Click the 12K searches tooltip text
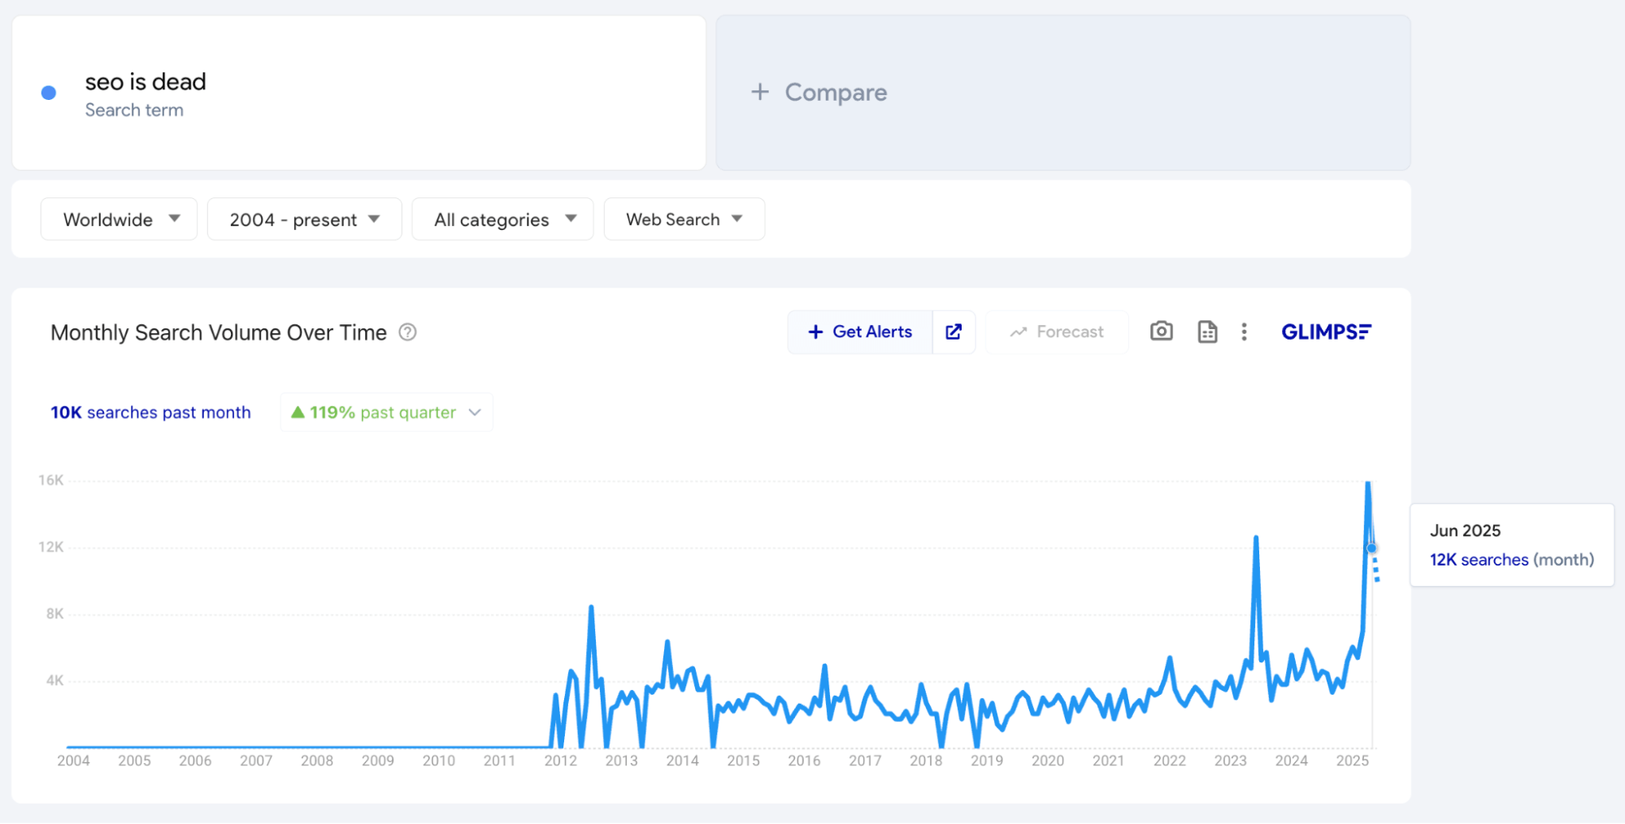Image resolution: width=1625 pixels, height=824 pixels. click(1479, 560)
